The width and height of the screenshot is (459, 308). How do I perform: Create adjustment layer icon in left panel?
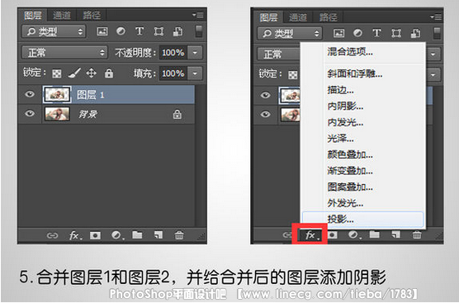coord(117,235)
